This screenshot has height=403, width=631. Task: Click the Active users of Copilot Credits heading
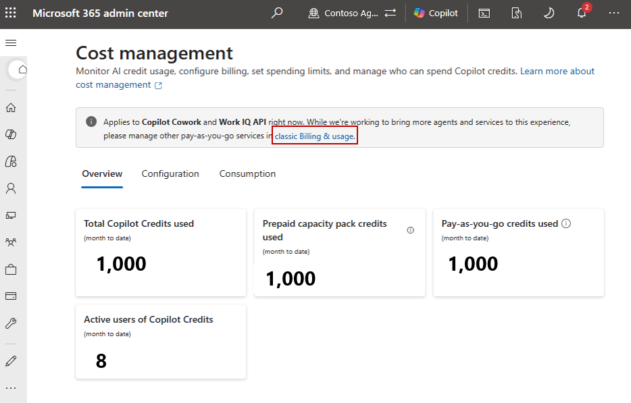pyautogui.click(x=149, y=319)
